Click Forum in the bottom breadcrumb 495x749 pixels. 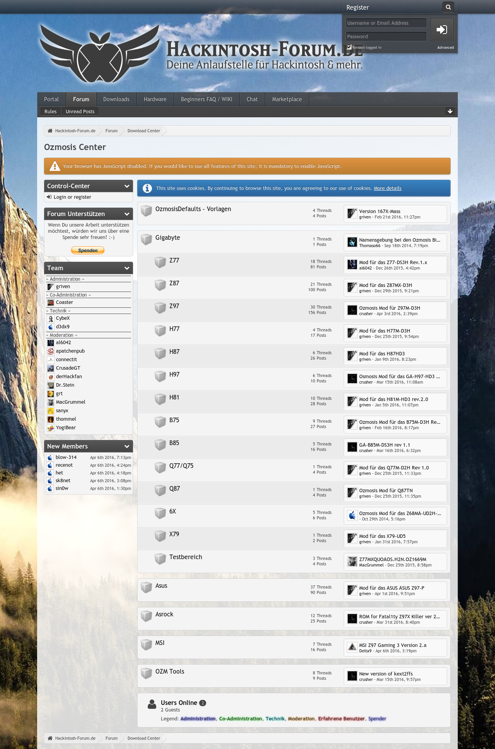pyautogui.click(x=111, y=738)
